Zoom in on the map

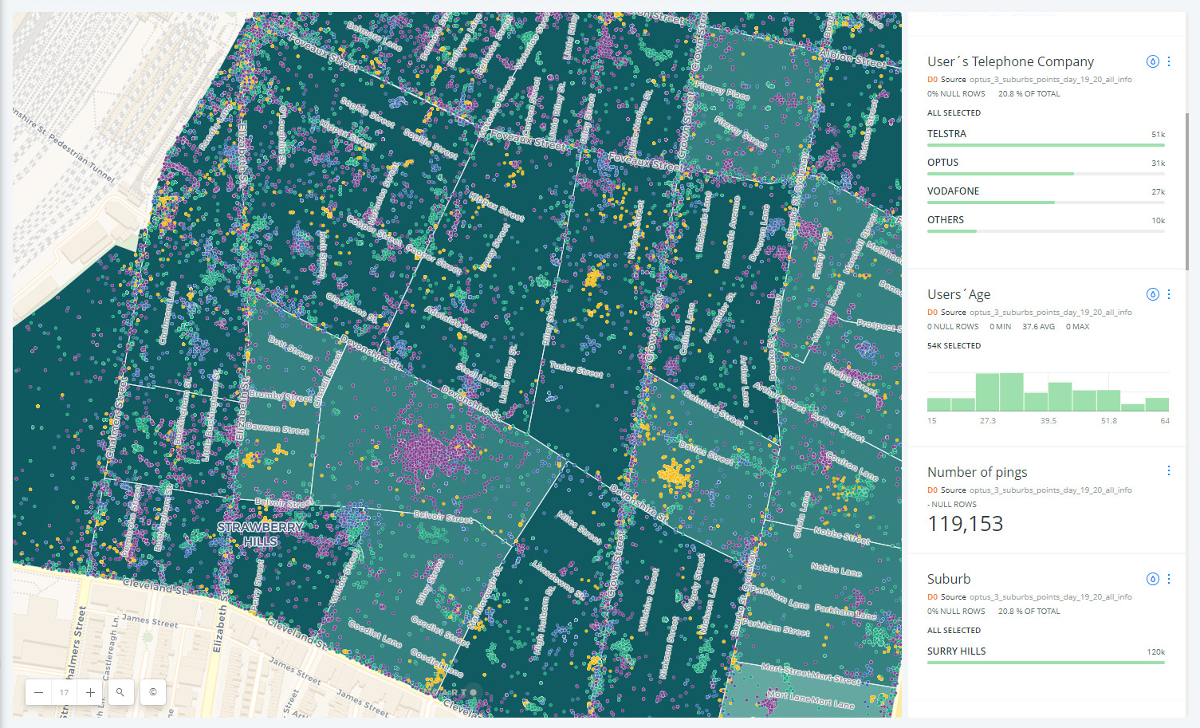[89, 692]
